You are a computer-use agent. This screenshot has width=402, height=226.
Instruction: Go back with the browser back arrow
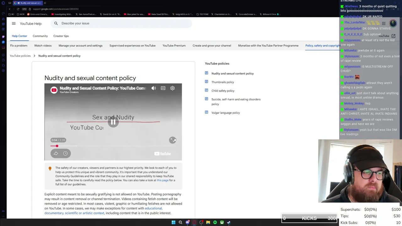tap(9, 9)
